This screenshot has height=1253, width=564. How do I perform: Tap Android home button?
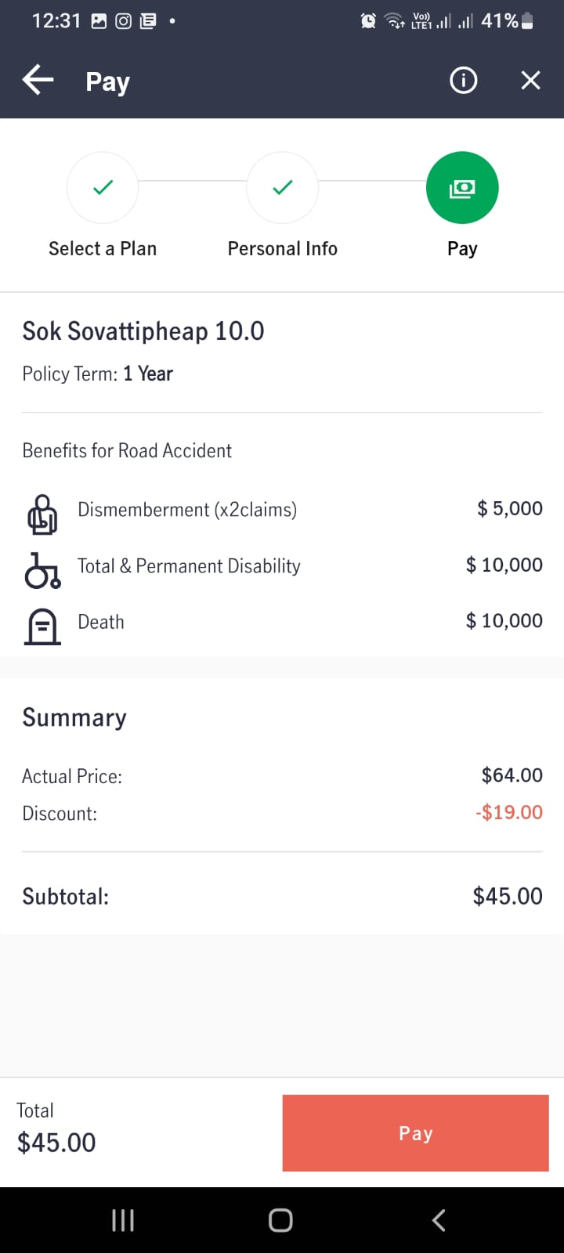click(x=280, y=1220)
